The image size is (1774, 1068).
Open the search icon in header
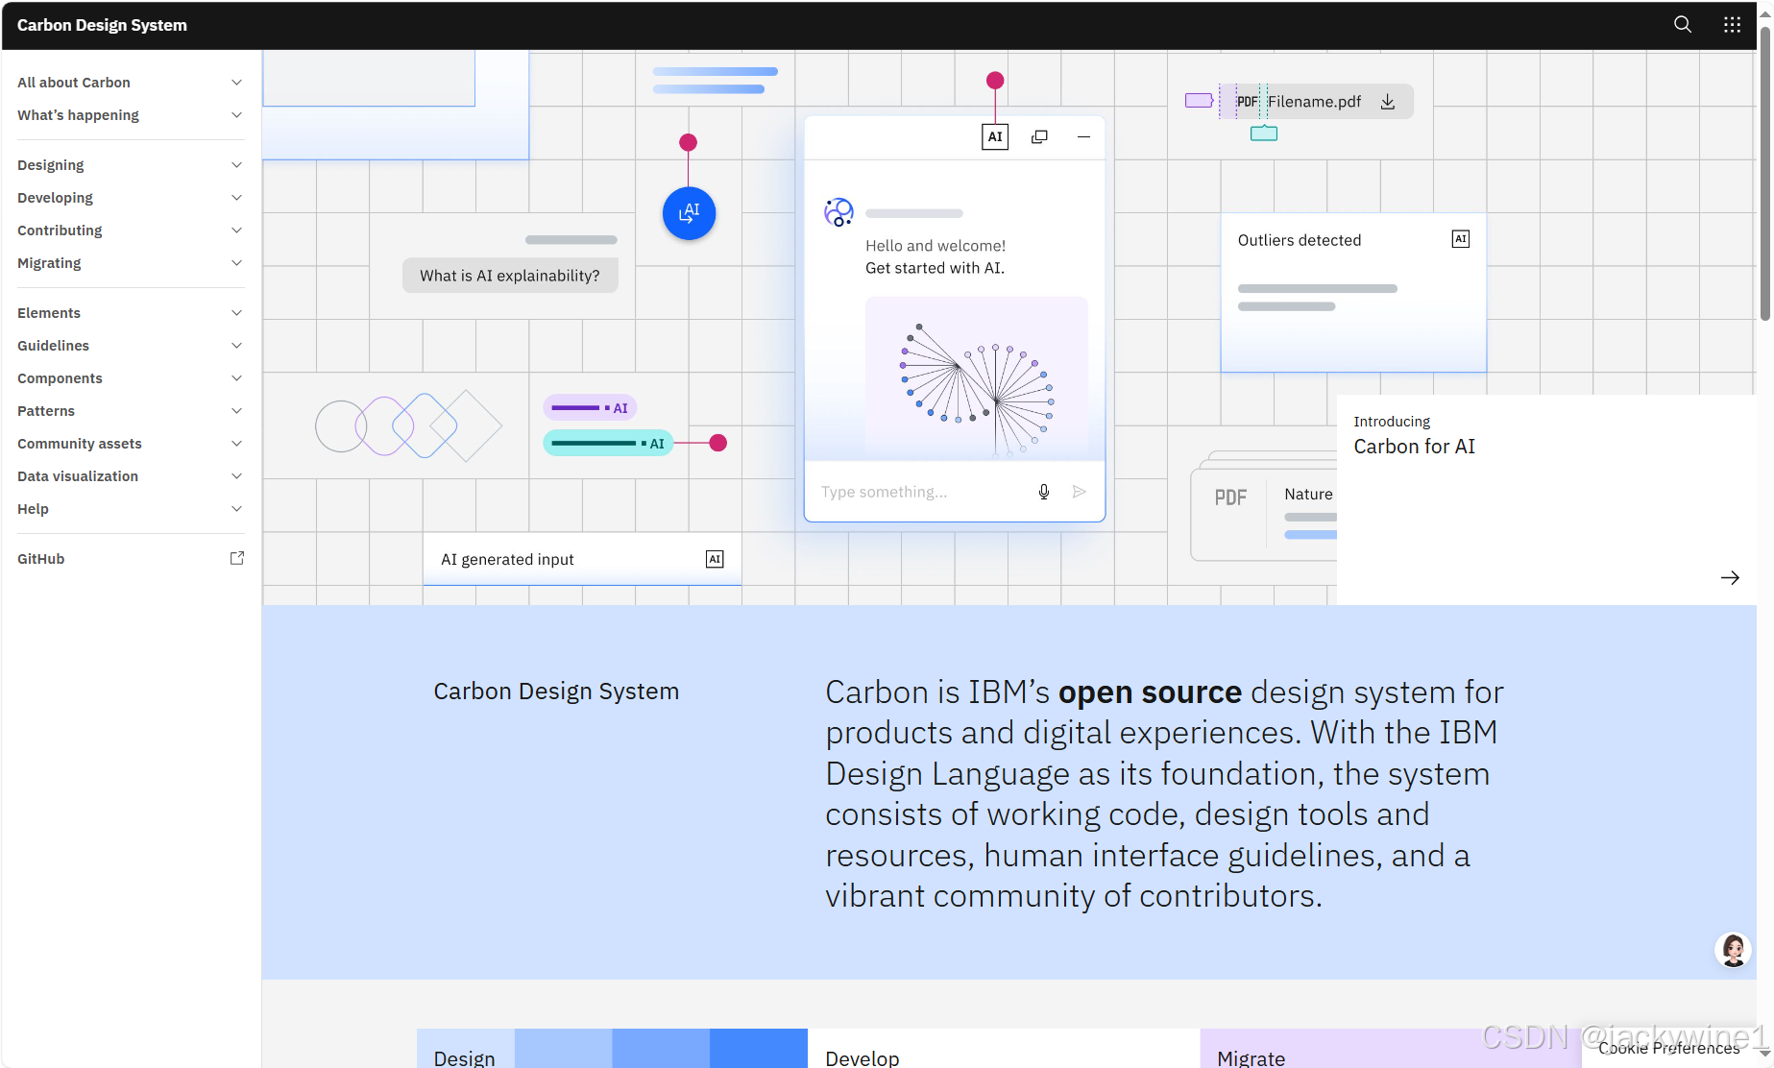[1683, 25]
